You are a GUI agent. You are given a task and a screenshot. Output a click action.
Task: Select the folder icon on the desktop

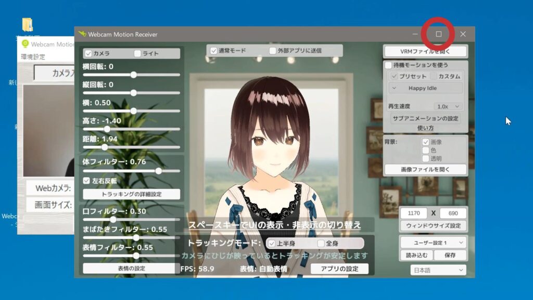click(28, 24)
